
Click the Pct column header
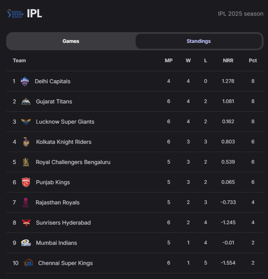tap(253, 61)
